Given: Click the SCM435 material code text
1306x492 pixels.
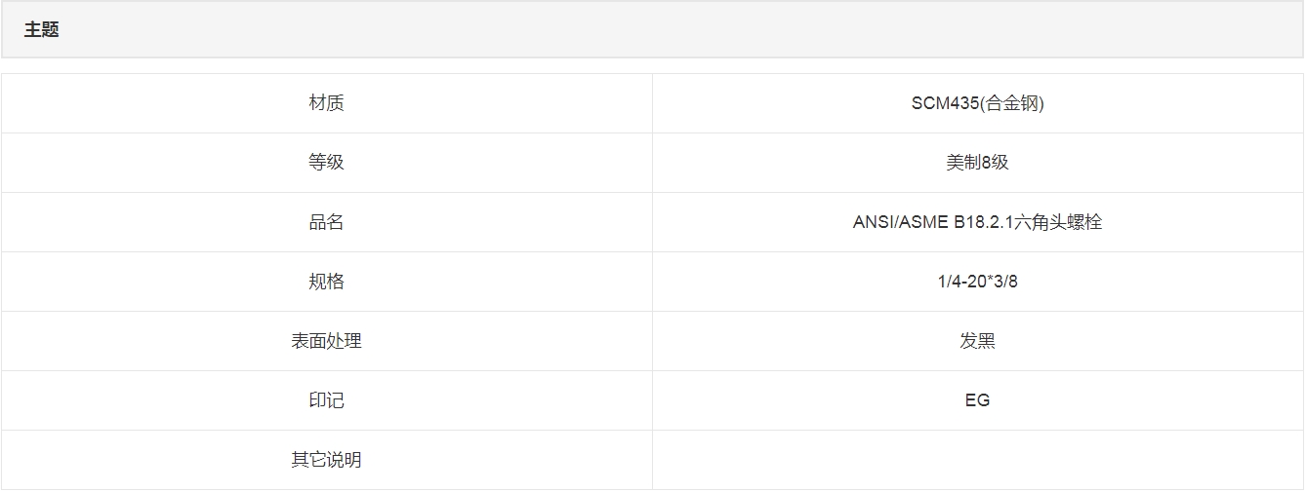Looking at the screenshot, I should (x=945, y=103).
